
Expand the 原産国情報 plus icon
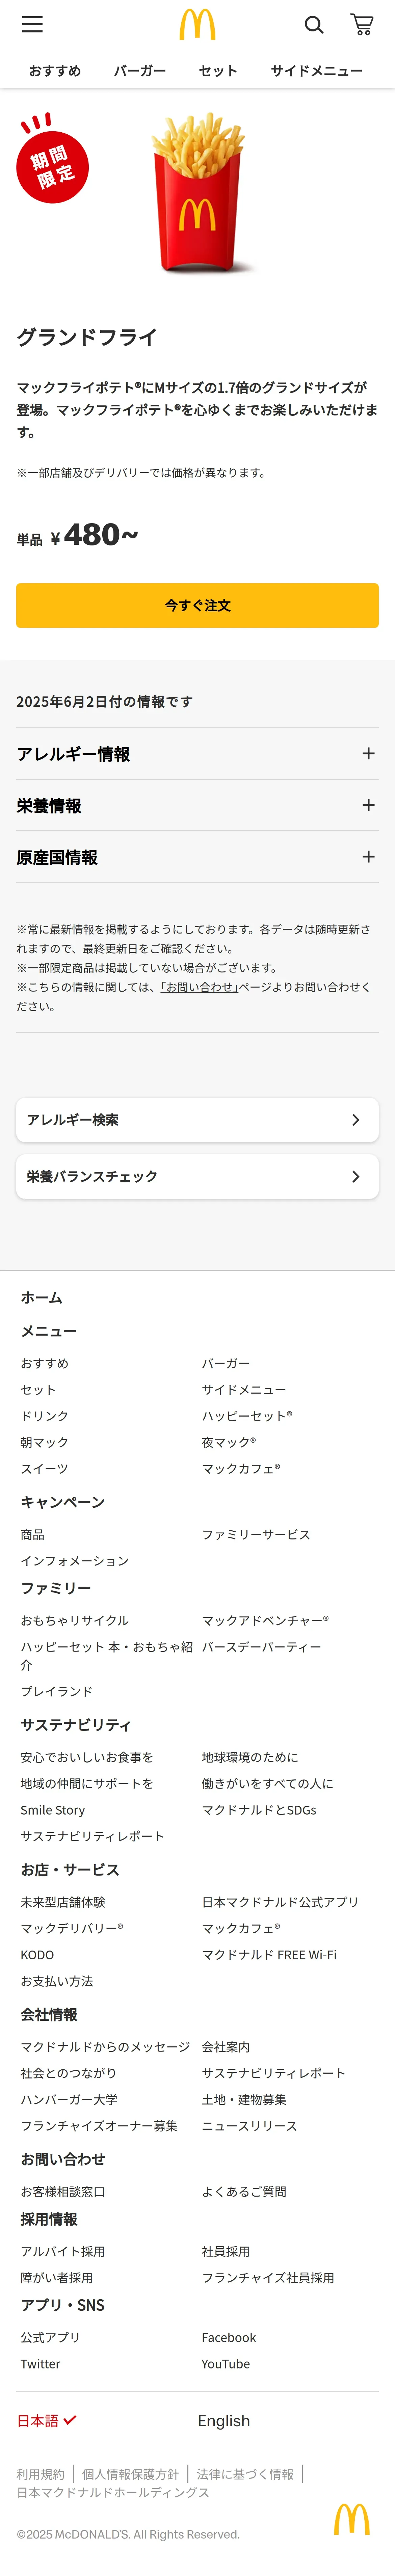tap(368, 857)
